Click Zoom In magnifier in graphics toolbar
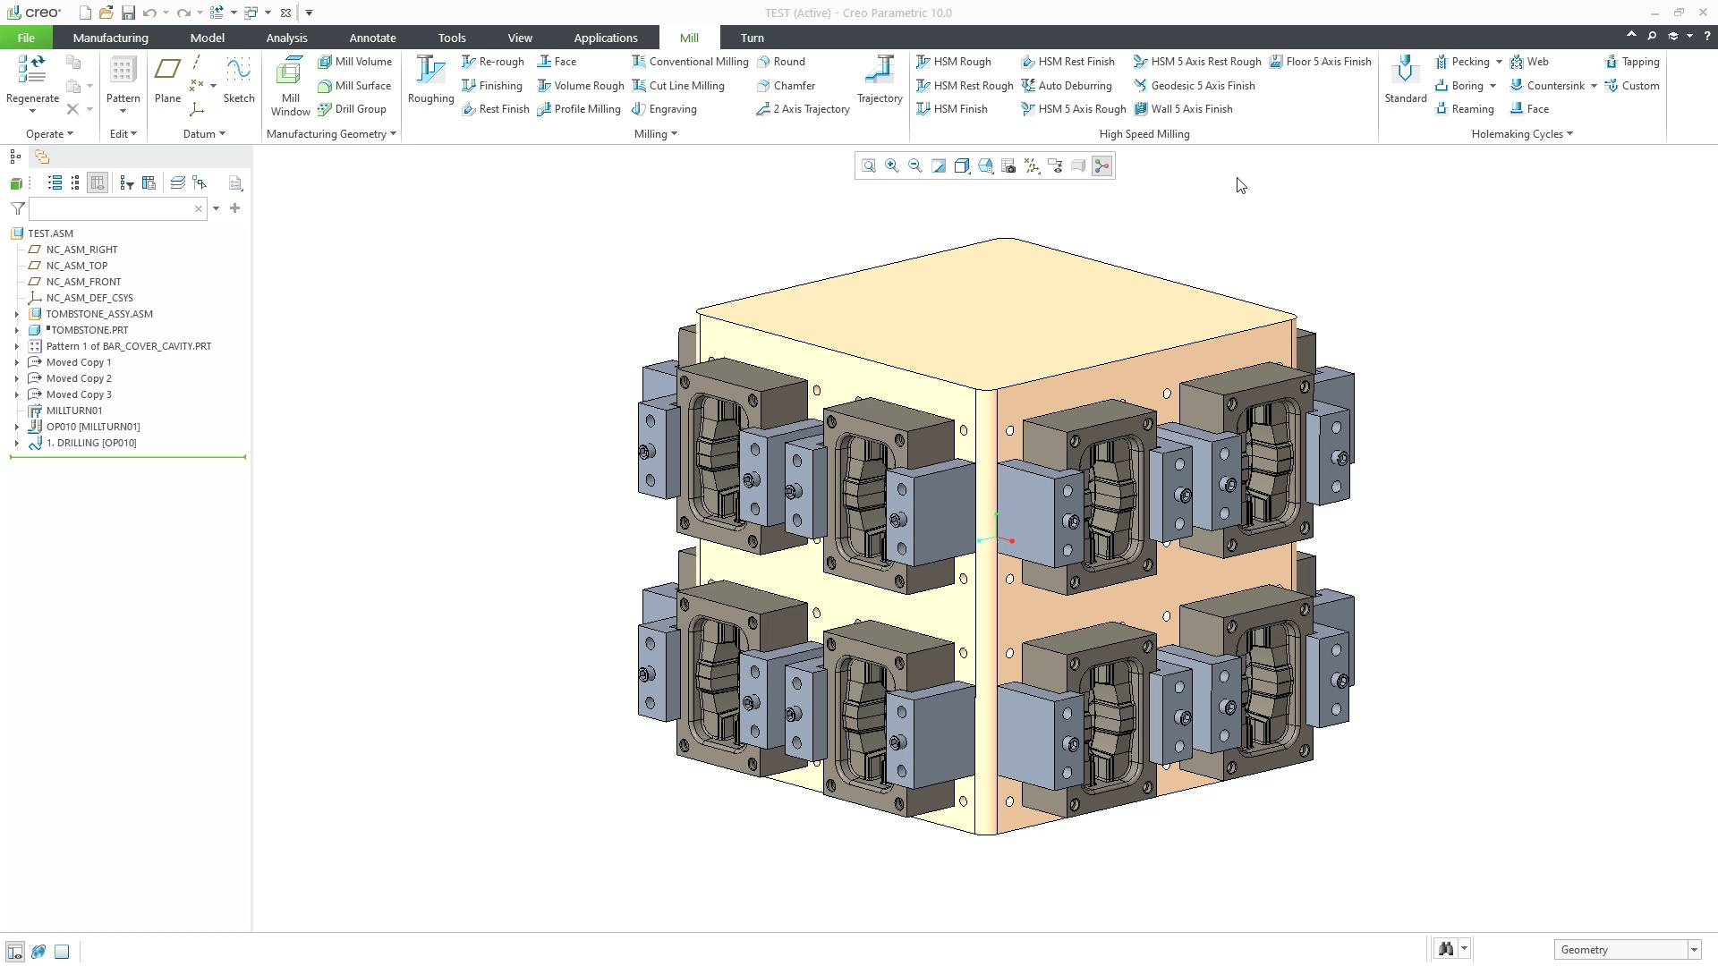Screen dimensions: 1718x966 (x=892, y=166)
